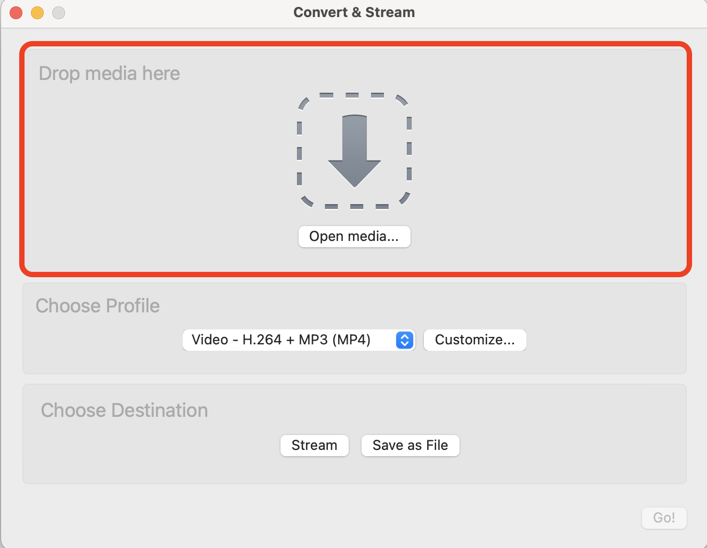Click the Convert & Stream title bar

(353, 12)
